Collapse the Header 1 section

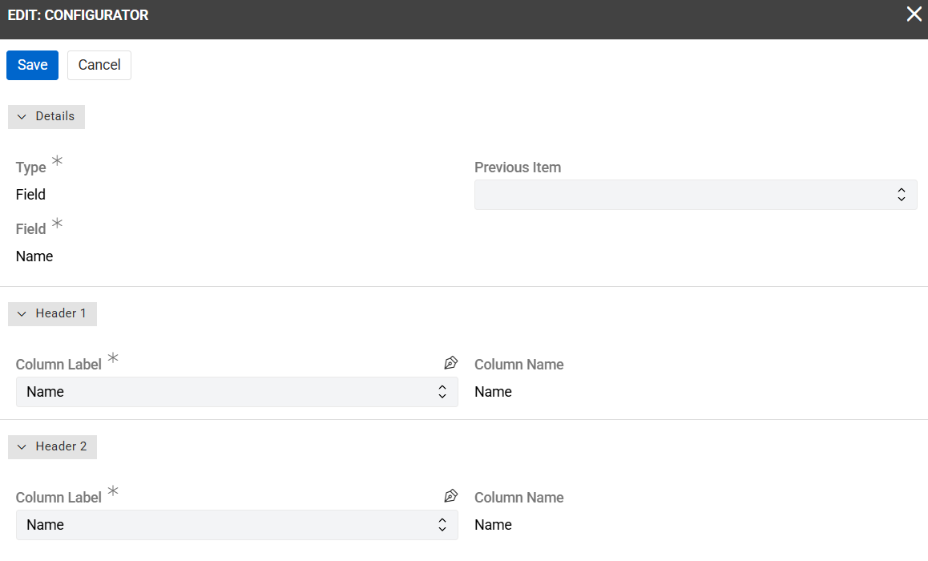click(52, 313)
